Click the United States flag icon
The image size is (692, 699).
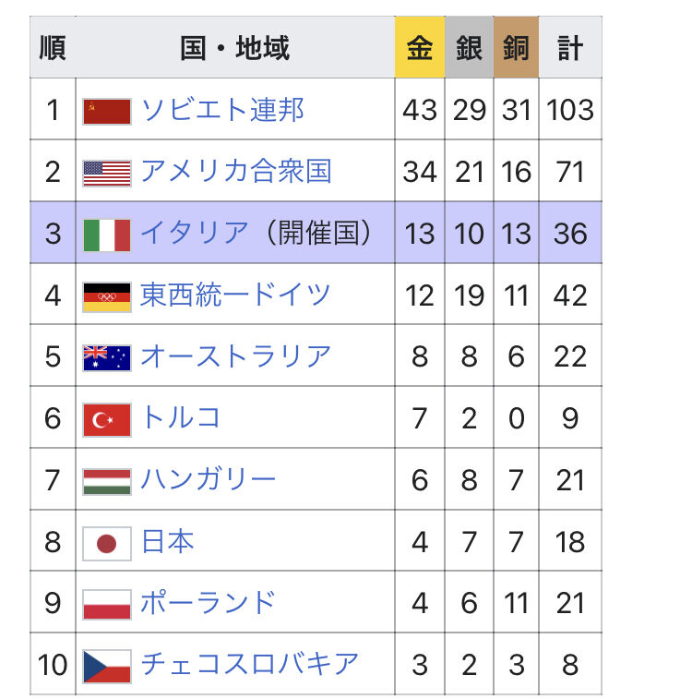coord(107,172)
